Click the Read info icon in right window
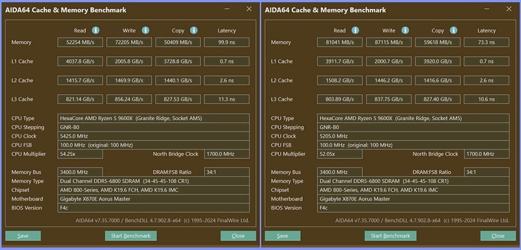521x250 pixels. pos(356,31)
